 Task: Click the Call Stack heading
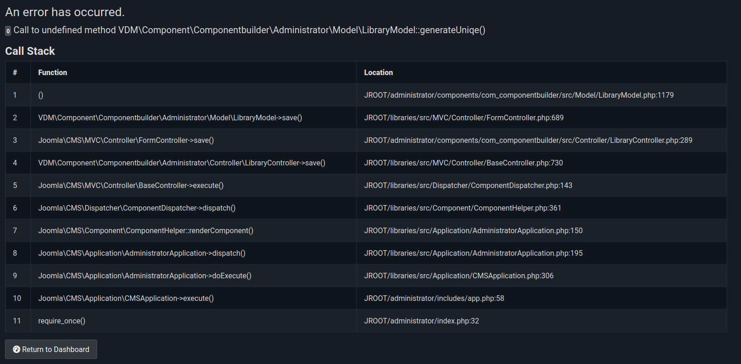(30, 51)
